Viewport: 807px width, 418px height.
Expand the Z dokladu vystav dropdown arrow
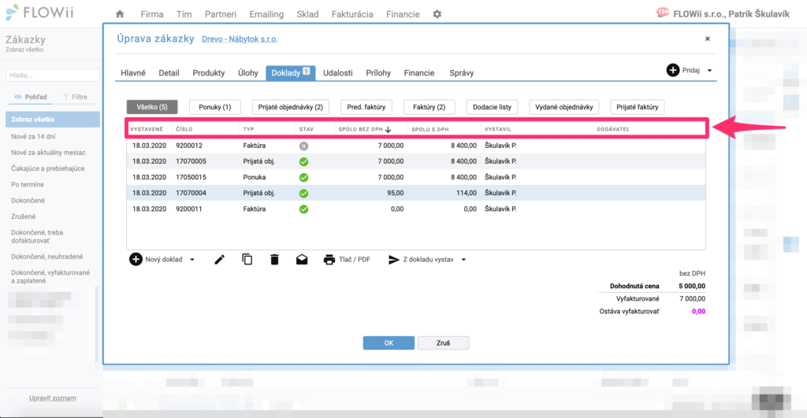[x=463, y=260]
